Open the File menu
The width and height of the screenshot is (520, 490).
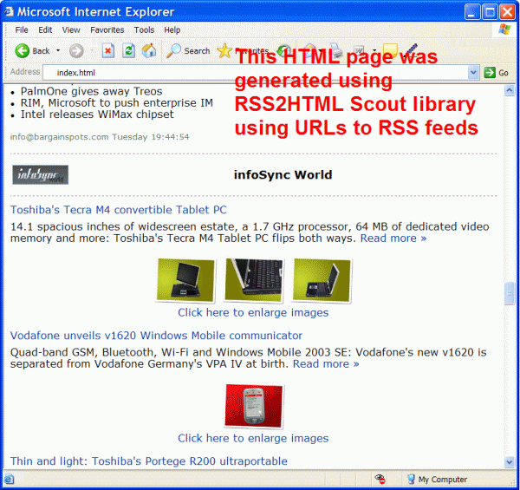tap(22, 29)
